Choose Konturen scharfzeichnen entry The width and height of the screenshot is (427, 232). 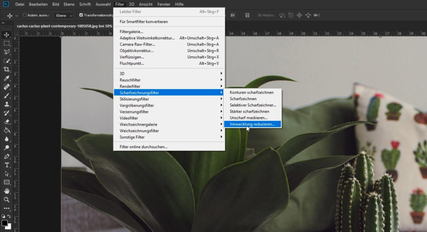pos(252,92)
